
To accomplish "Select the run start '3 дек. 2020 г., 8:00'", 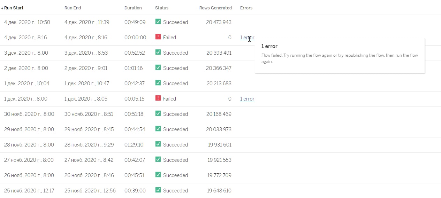I will 26,53.
